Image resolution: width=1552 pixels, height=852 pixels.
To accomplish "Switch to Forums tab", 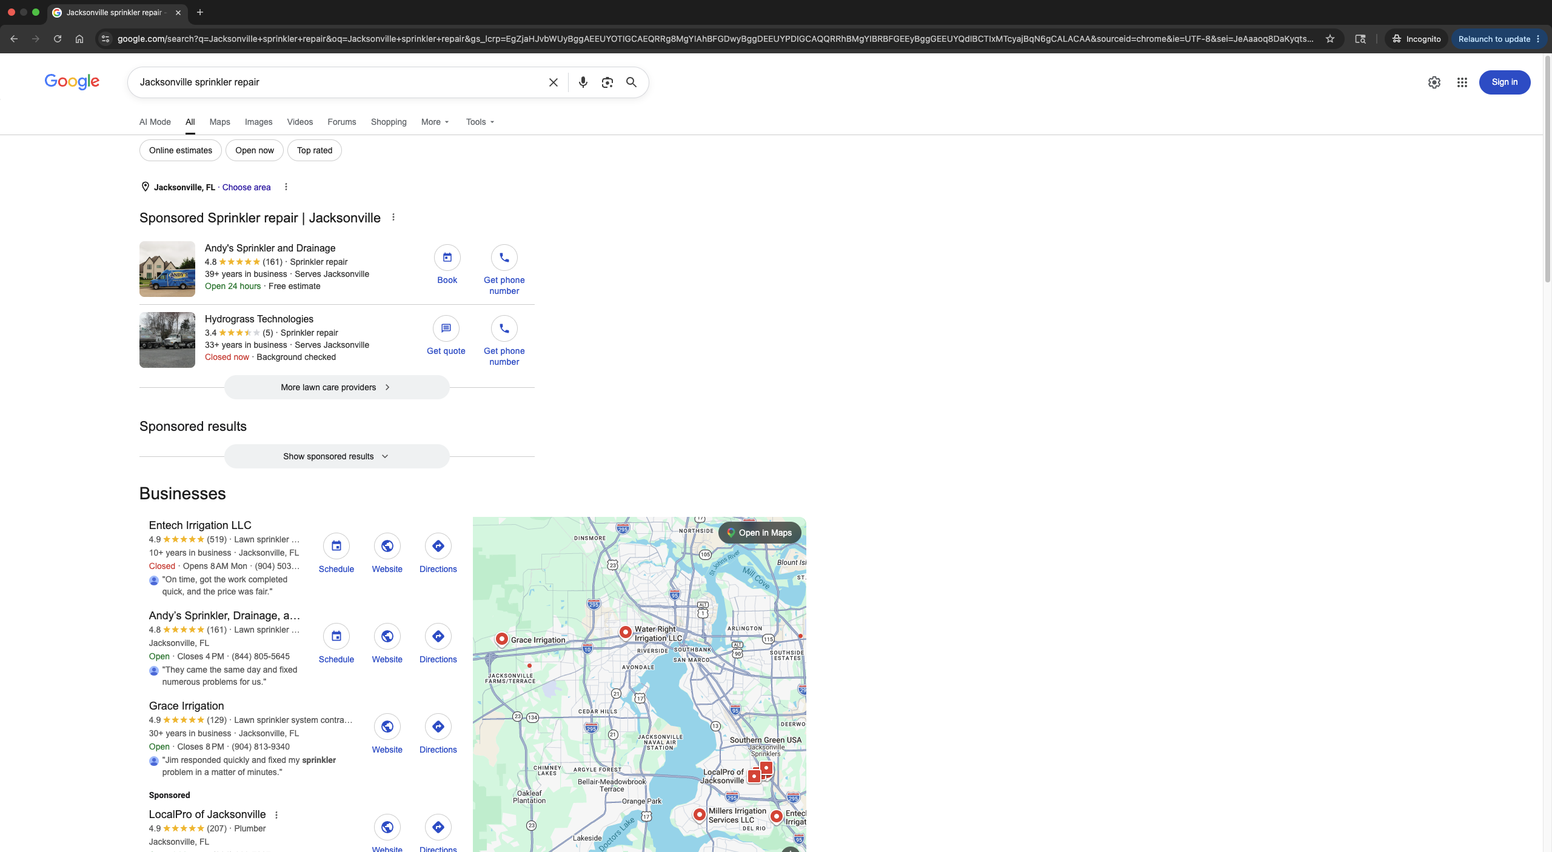I will pyautogui.click(x=342, y=122).
